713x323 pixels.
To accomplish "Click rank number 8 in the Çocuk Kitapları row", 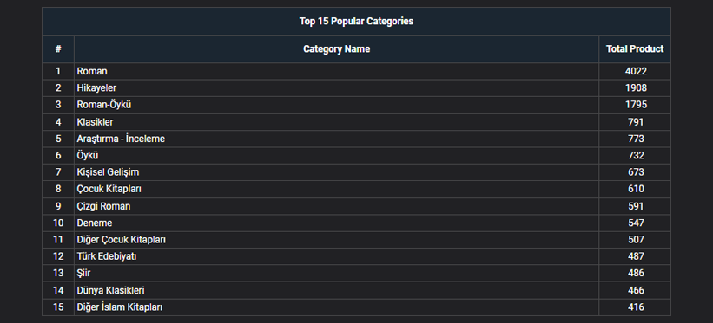I will [x=58, y=189].
